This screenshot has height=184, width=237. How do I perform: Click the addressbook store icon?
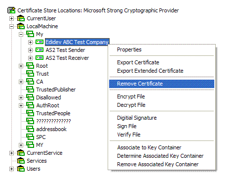tap(30, 129)
